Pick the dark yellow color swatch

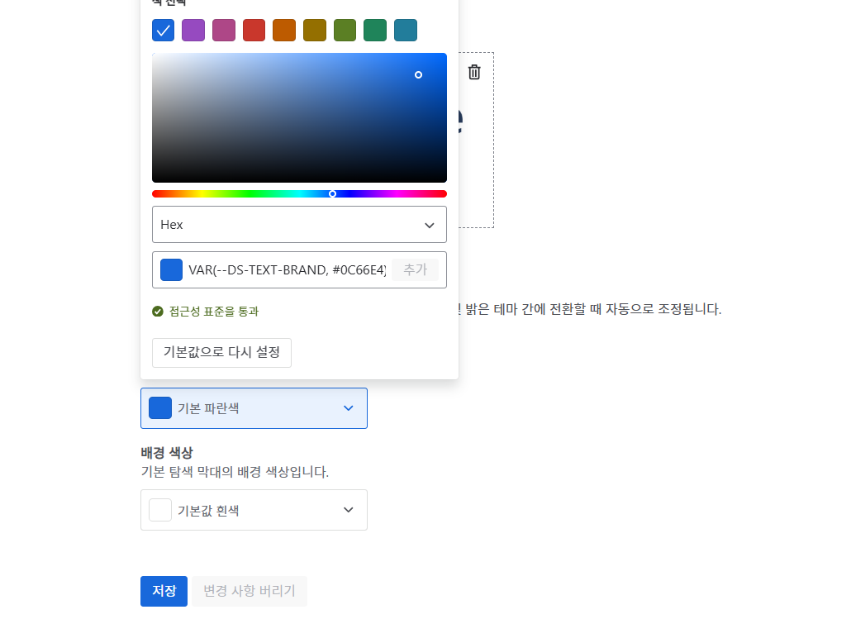point(315,31)
